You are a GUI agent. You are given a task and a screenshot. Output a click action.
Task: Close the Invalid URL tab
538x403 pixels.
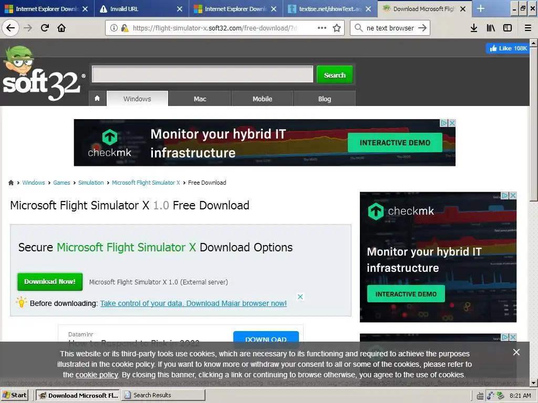click(x=180, y=9)
